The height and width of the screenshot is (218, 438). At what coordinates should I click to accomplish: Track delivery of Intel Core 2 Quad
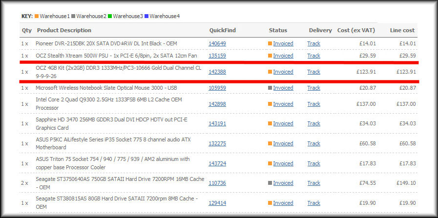(313, 104)
